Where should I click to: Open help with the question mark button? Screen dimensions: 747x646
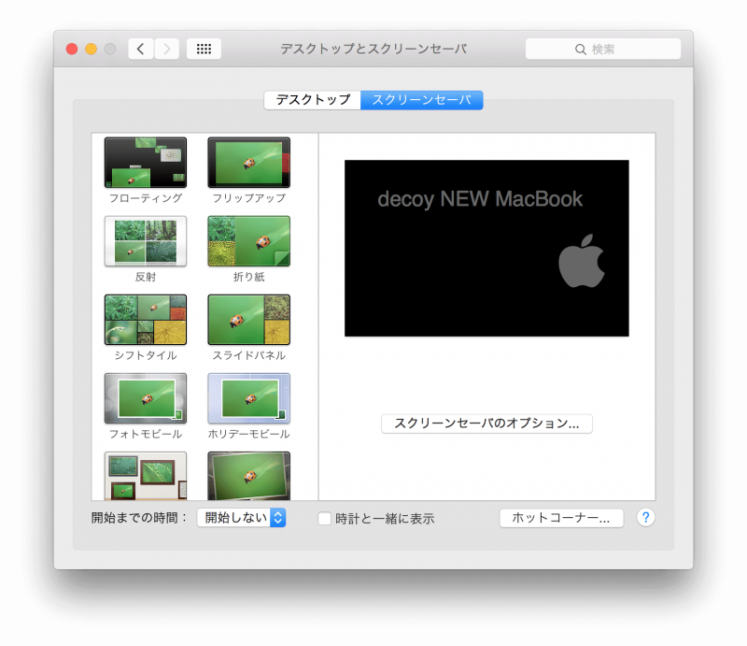click(x=645, y=518)
